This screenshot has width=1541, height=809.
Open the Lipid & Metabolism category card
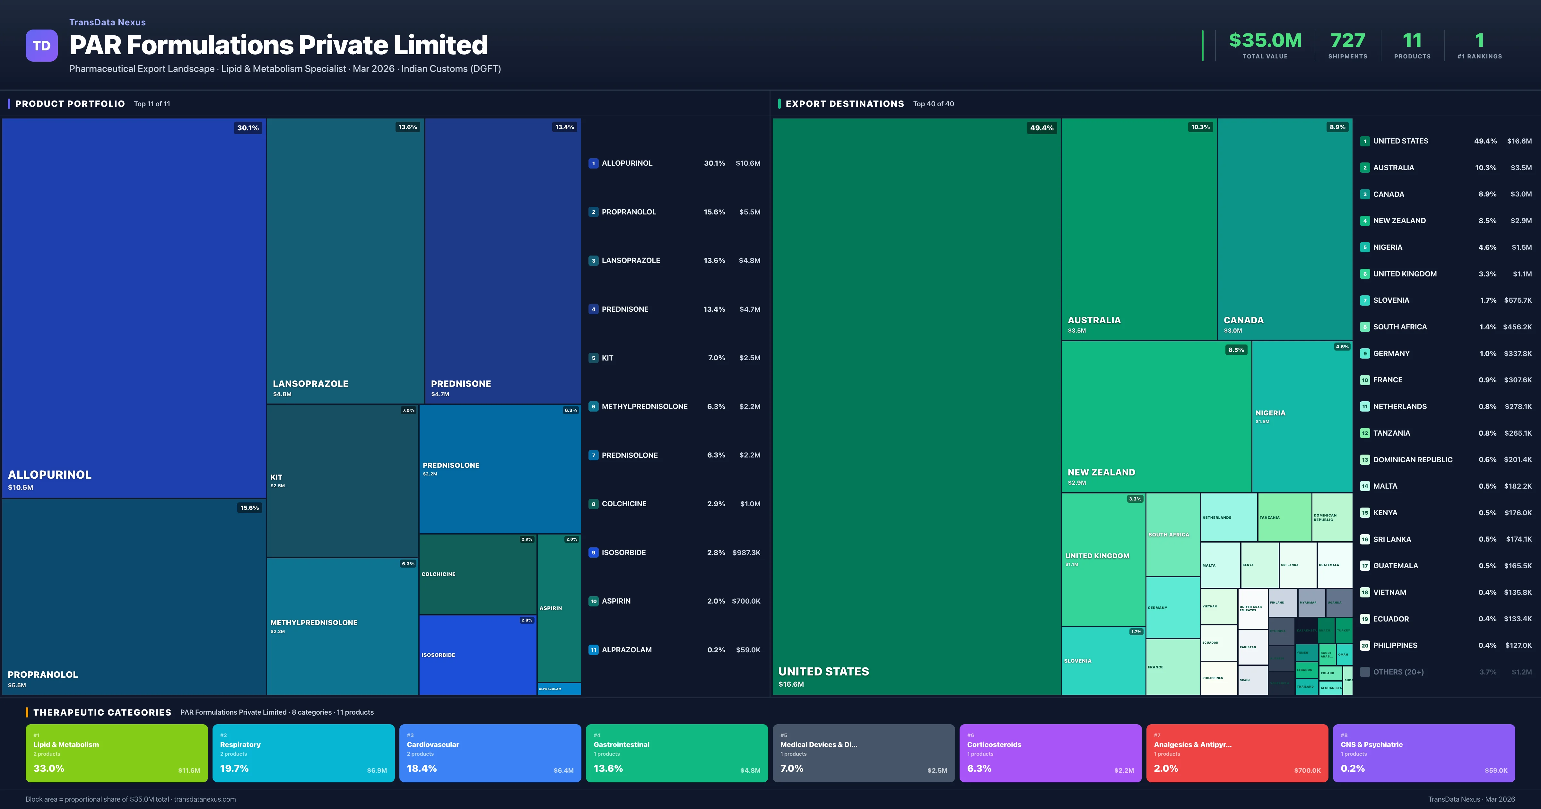pyautogui.click(x=117, y=753)
